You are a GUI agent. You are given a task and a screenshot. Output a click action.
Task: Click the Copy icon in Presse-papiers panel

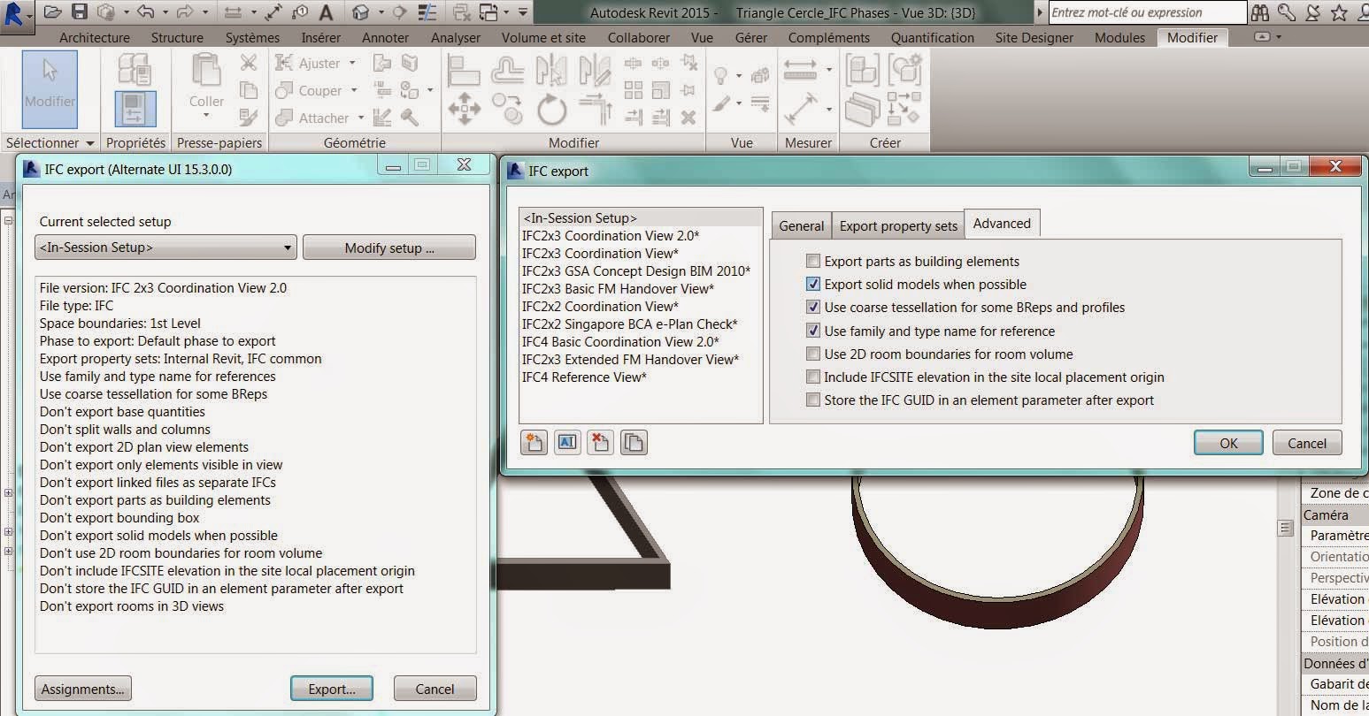coord(249,90)
